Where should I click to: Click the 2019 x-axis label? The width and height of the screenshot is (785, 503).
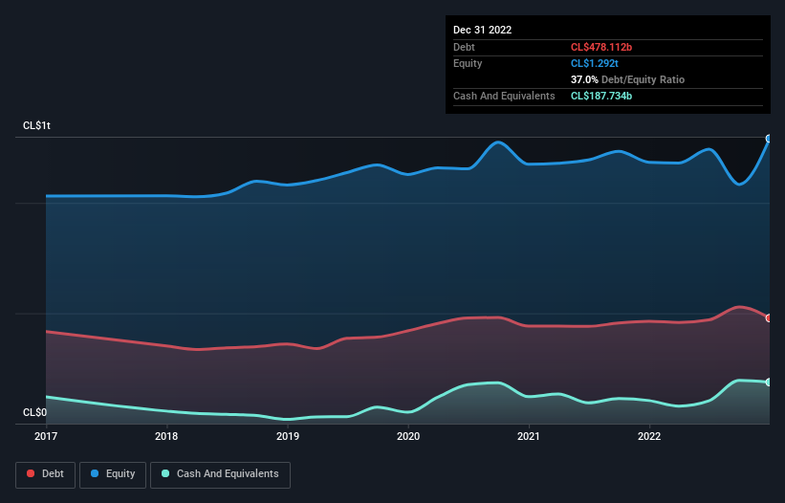pyautogui.click(x=288, y=436)
